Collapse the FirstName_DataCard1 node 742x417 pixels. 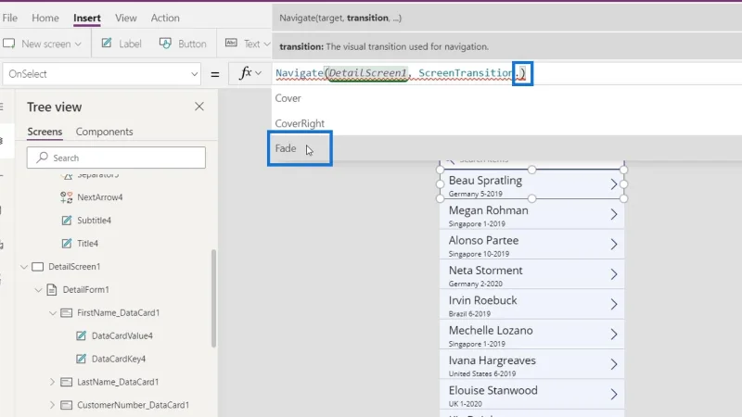coord(53,313)
